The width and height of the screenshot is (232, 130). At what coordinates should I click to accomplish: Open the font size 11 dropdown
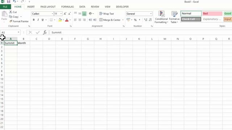61,14
